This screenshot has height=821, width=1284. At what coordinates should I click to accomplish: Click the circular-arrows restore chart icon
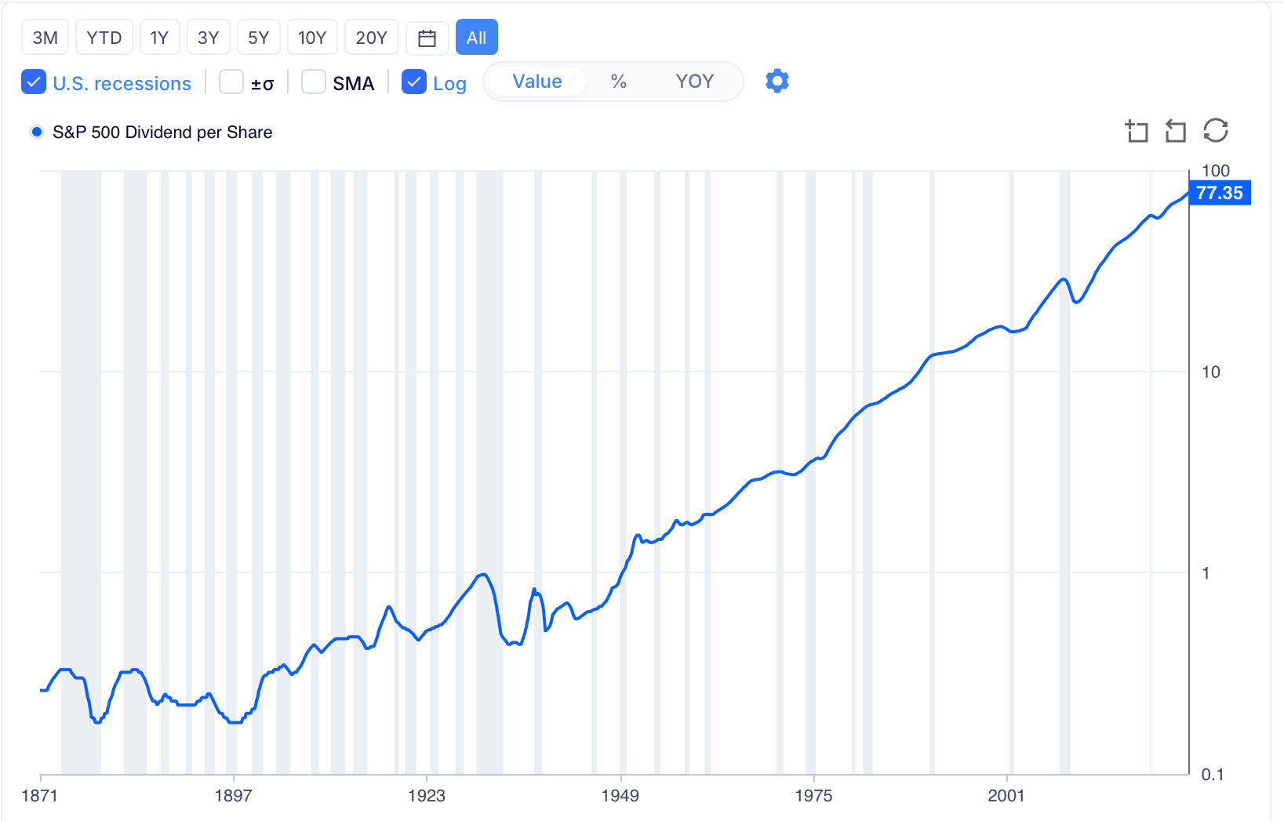(x=1215, y=131)
